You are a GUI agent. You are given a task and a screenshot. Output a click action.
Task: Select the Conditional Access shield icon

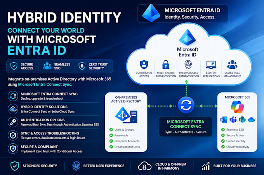pos(144,65)
